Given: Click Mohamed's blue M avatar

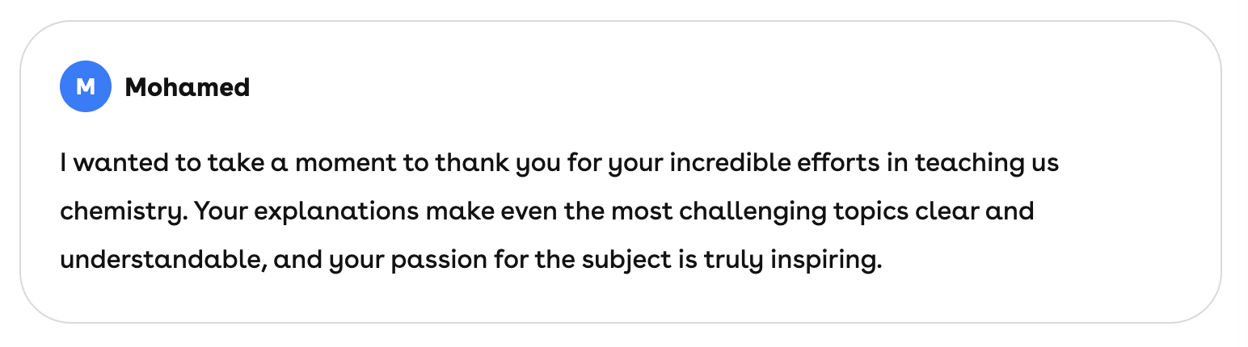Looking at the screenshot, I should click(86, 86).
